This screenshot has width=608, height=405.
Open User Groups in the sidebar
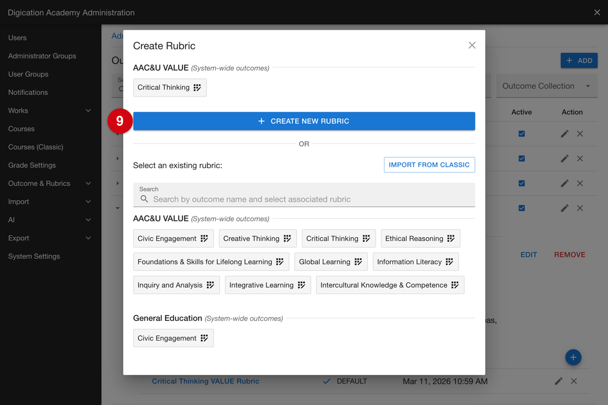[28, 74]
